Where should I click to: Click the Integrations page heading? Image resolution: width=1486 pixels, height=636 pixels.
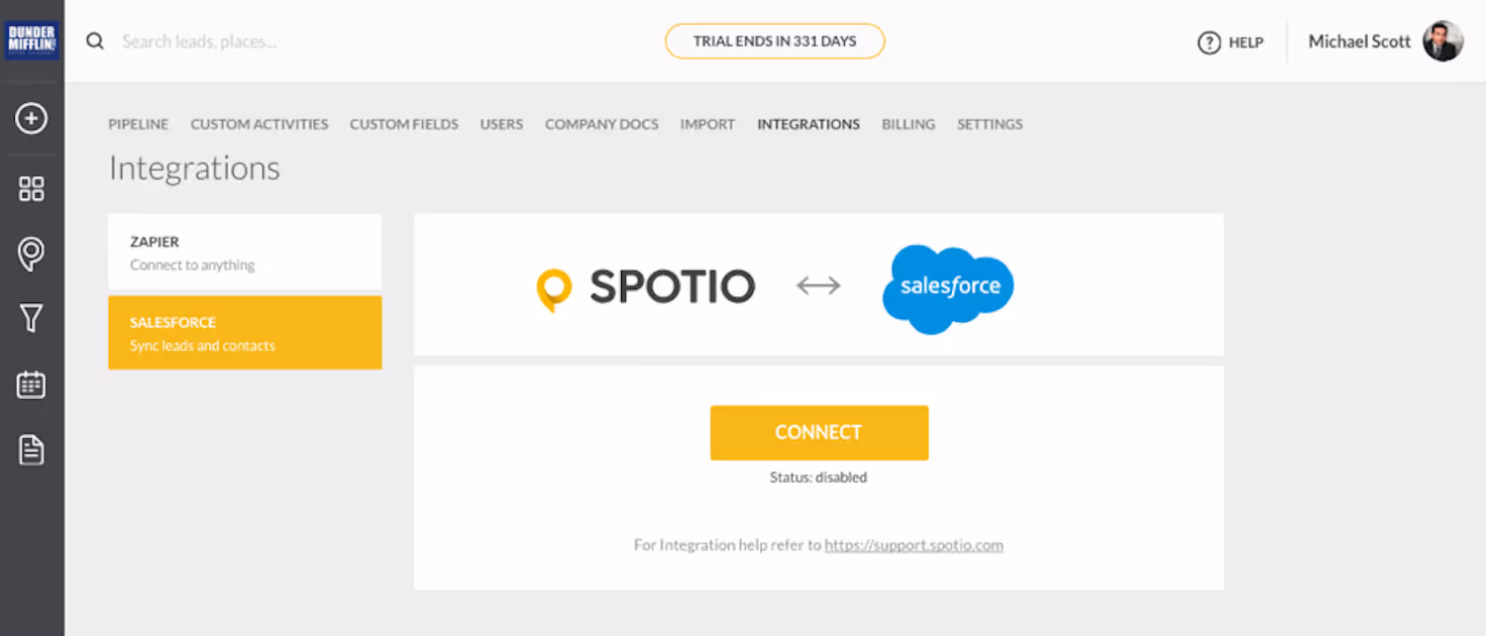point(194,168)
